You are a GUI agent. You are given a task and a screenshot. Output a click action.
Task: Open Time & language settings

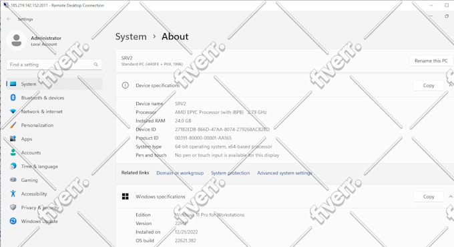(54, 166)
